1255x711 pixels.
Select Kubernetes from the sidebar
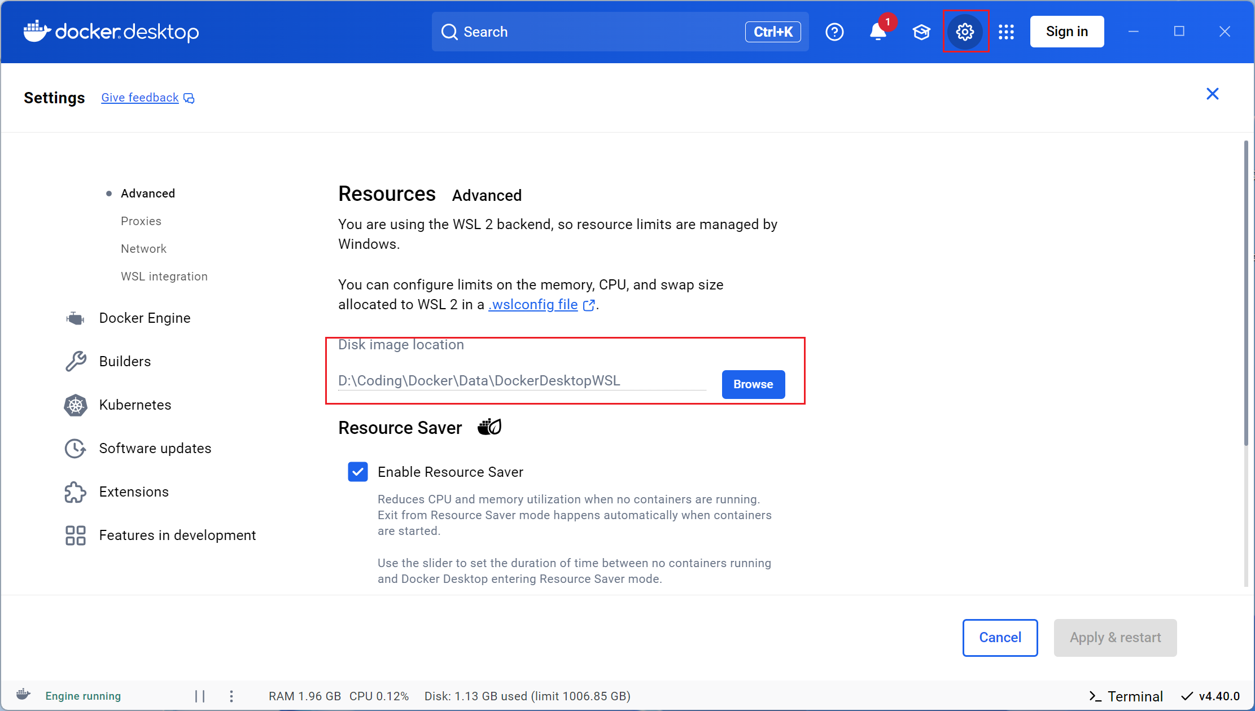tap(135, 405)
